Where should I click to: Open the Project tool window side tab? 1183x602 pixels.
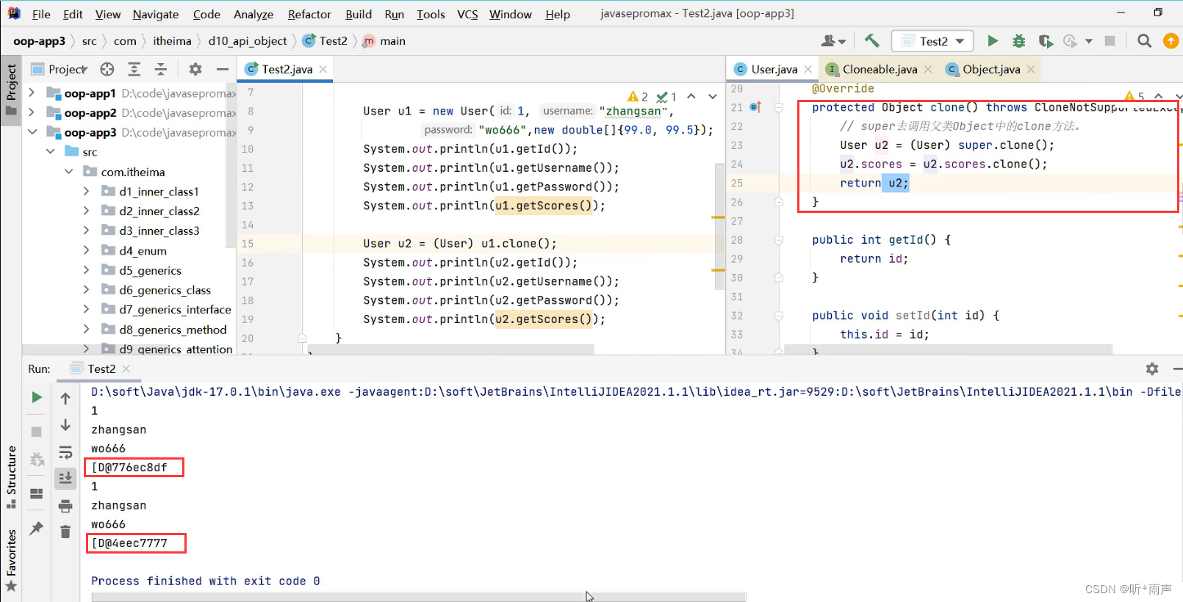(11, 90)
